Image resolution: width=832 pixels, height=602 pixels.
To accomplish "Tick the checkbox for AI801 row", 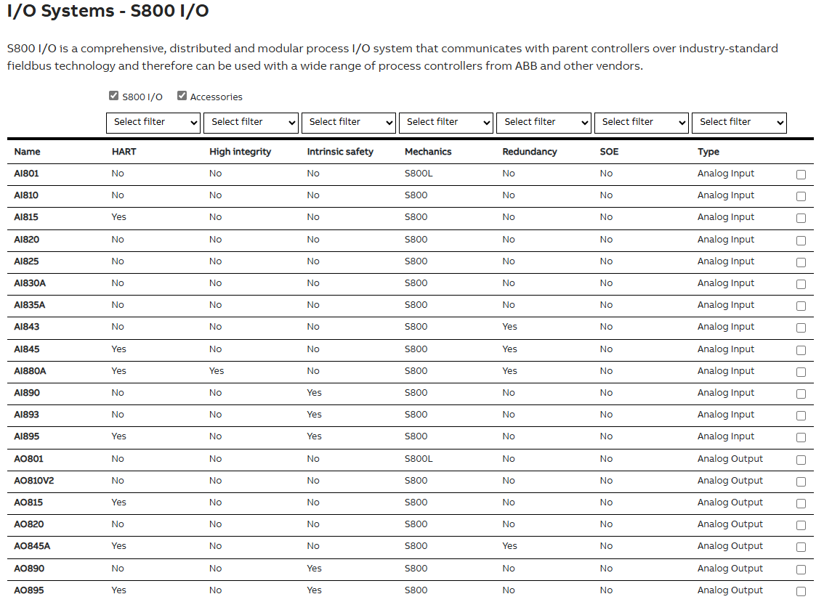I will (801, 174).
